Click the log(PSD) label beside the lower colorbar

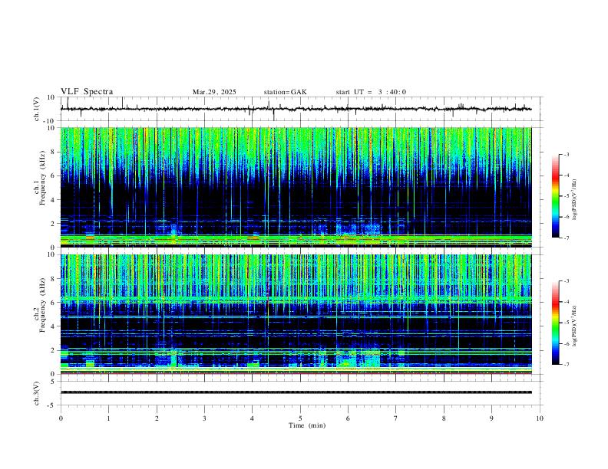[574, 326]
